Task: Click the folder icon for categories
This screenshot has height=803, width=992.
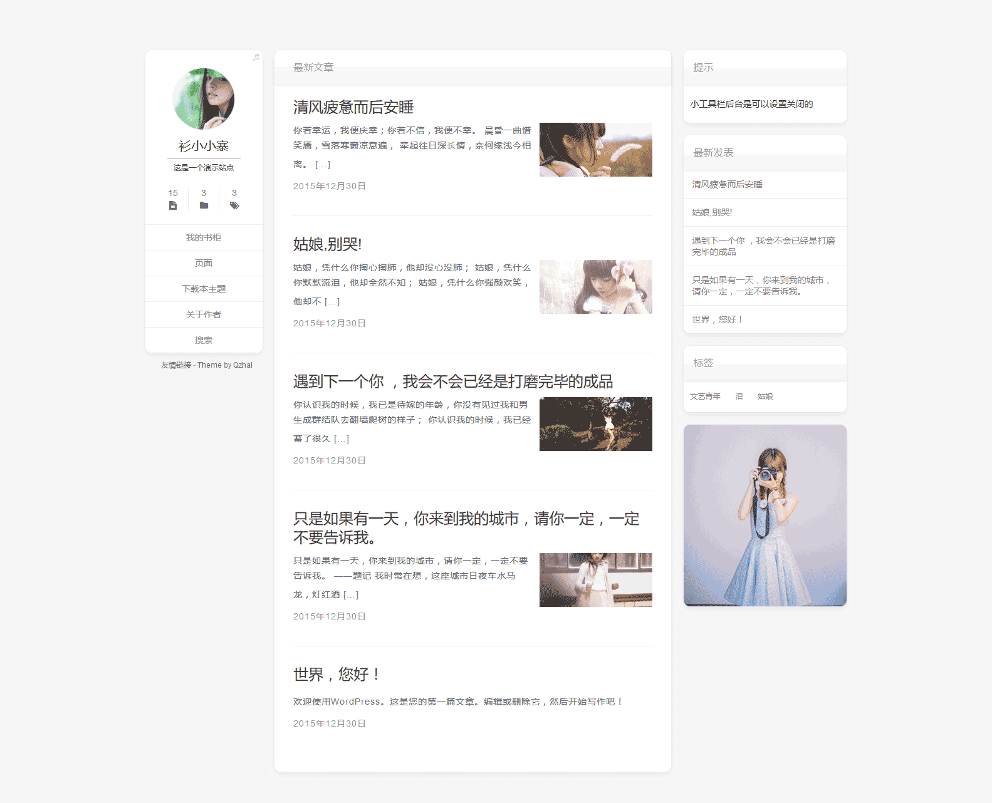Action: [x=204, y=205]
